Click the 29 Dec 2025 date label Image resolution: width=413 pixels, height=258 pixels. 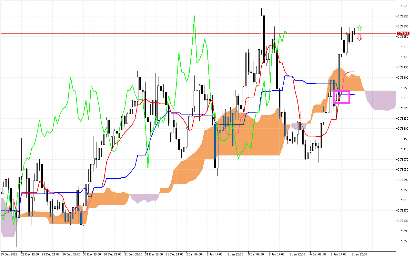tap(10, 254)
